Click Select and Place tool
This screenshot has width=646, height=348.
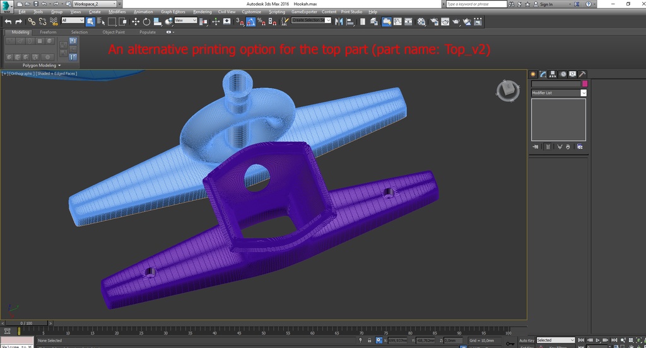click(x=168, y=22)
